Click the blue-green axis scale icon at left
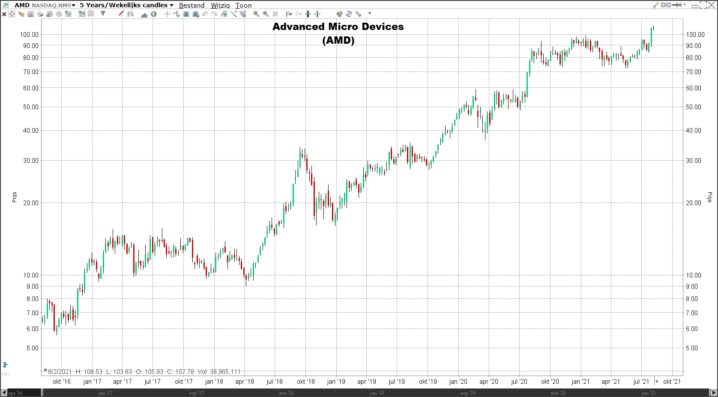Image resolution: width=718 pixels, height=397 pixels. pyautogui.click(x=5, y=364)
